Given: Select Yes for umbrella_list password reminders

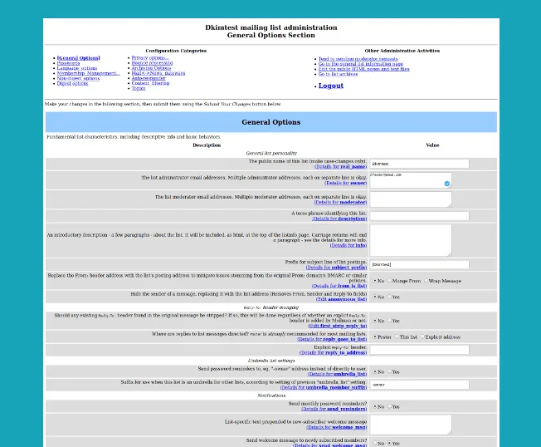Looking at the screenshot, I should click(x=389, y=371).
